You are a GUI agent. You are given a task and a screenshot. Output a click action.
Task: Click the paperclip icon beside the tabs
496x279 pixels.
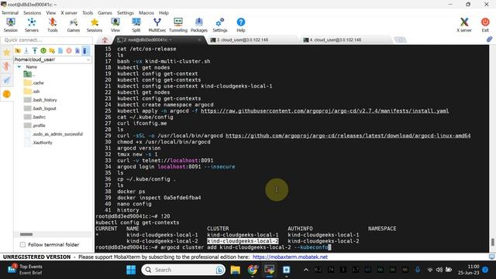[x=489, y=40]
